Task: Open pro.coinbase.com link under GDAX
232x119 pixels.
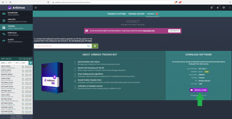Action: pyautogui.click(x=8, y=68)
